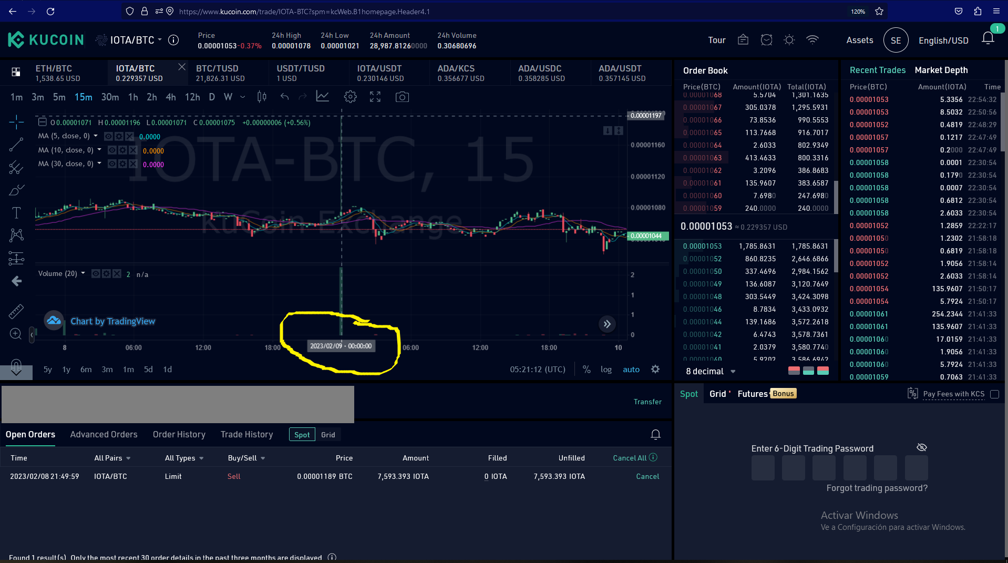This screenshot has height=563, width=1008.
Task: Expand MA 10 indicator options arrow
Action: click(99, 150)
